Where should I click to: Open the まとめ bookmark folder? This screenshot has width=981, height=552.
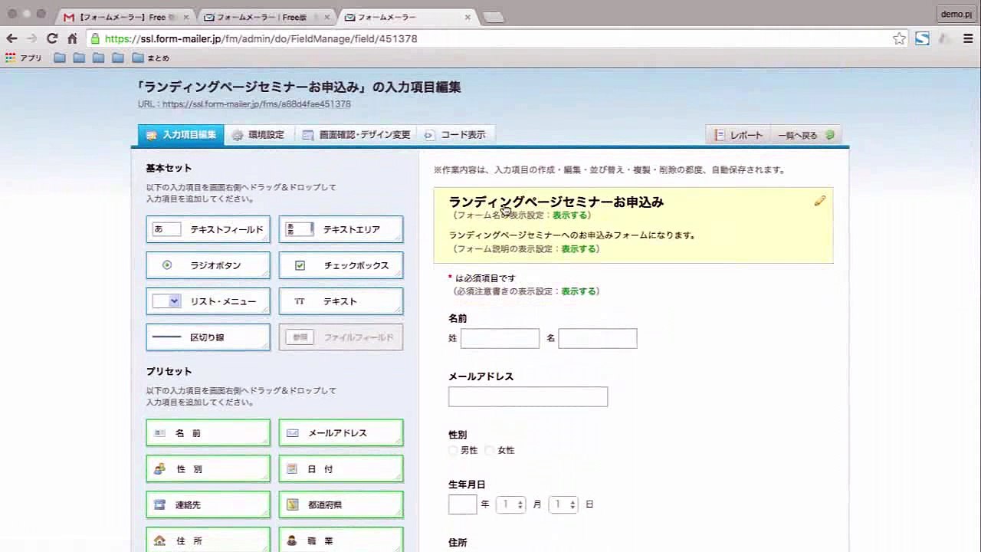[x=151, y=58]
